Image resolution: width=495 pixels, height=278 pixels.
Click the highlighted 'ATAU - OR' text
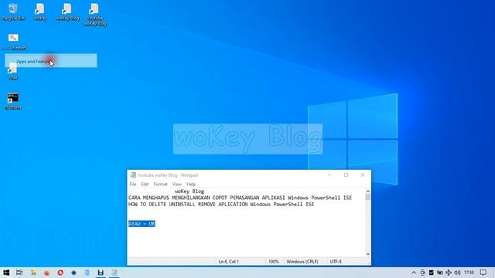click(x=142, y=224)
